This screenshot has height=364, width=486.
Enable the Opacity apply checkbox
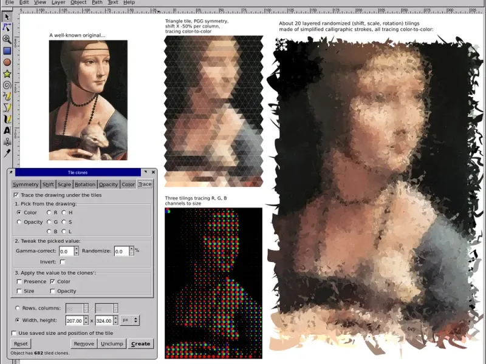click(x=52, y=291)
